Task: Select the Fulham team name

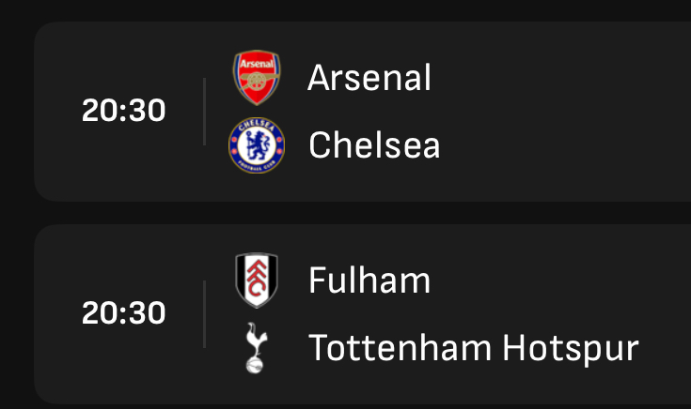Action: [x=369, y=280]
